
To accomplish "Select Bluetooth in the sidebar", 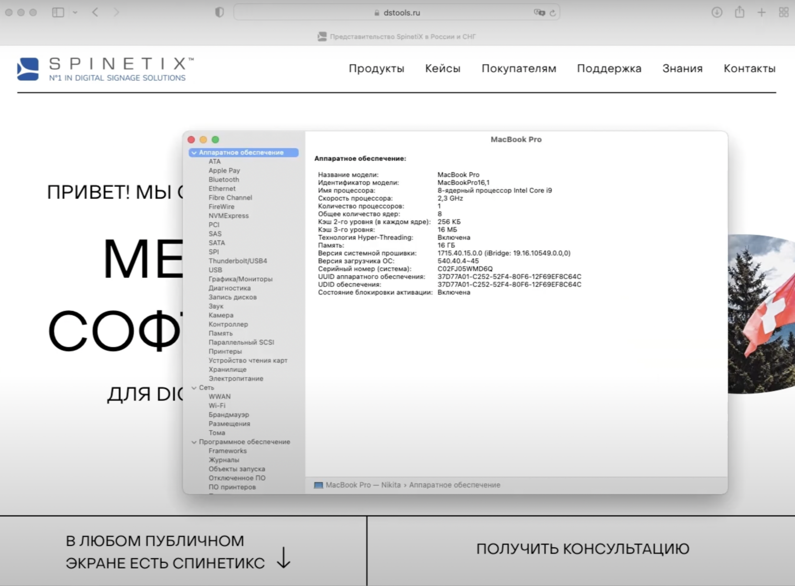I will (224, 180).
